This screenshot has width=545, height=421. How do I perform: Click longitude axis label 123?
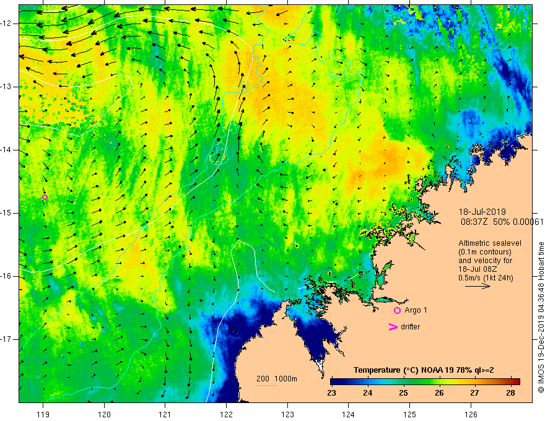287,414
